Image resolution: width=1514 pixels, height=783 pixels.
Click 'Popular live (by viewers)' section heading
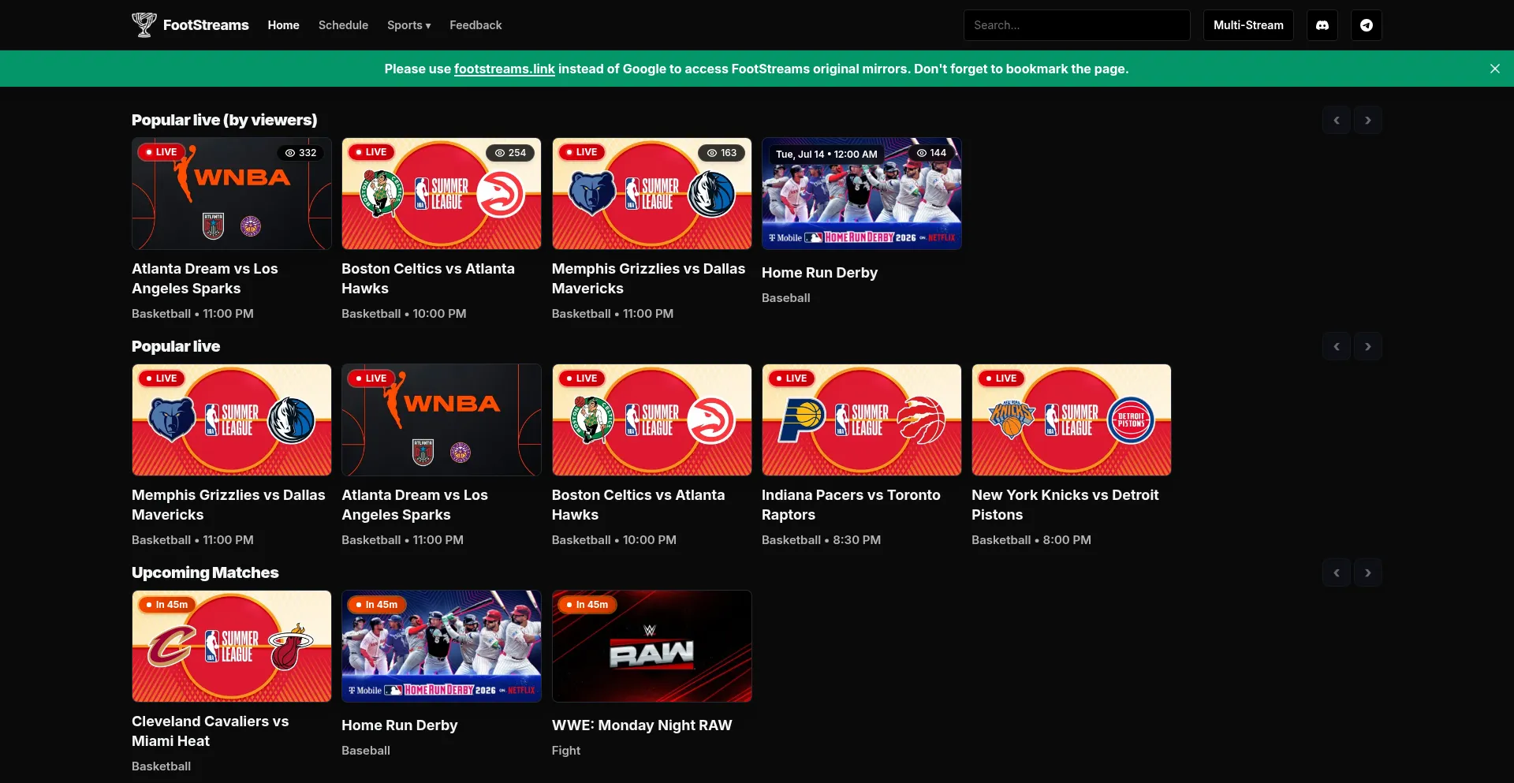pyautogui.click(x=224, y=121)
